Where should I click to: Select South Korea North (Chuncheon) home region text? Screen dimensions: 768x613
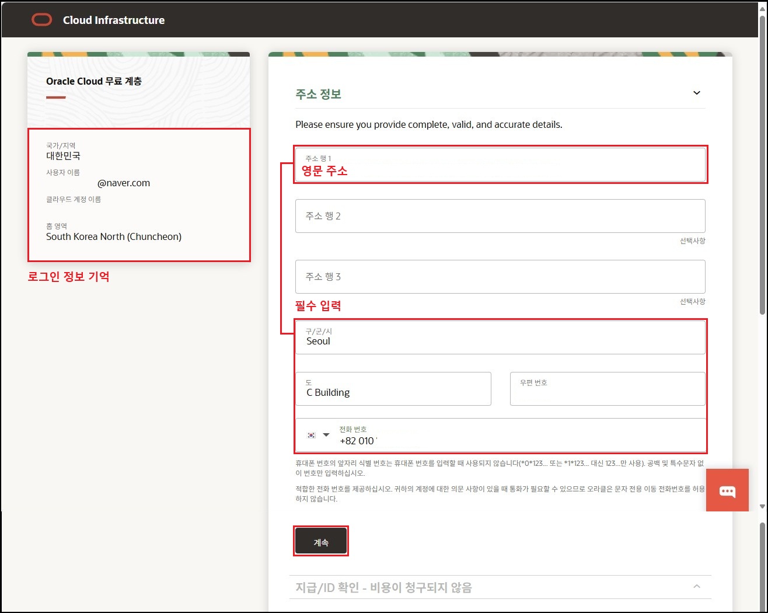(114, 236)
